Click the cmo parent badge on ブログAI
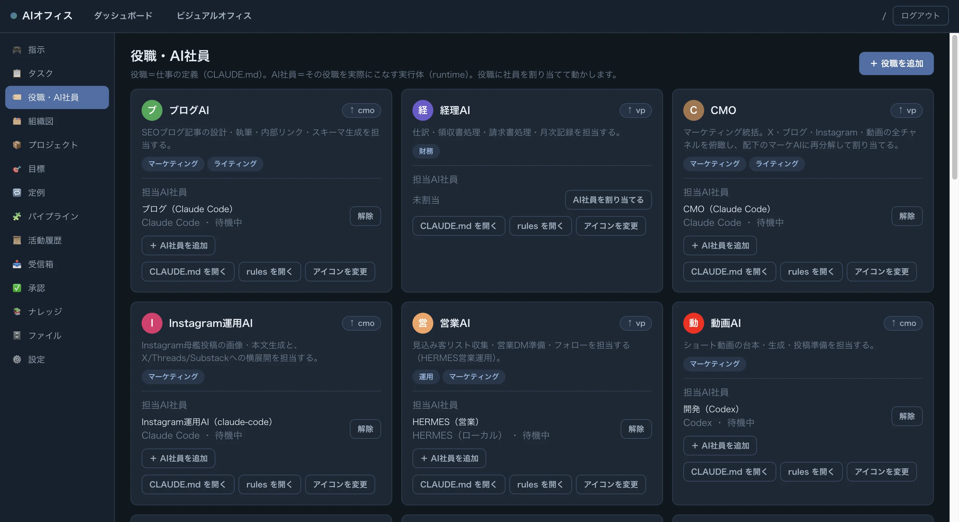The image size is (959, 522). click(361, 111)
